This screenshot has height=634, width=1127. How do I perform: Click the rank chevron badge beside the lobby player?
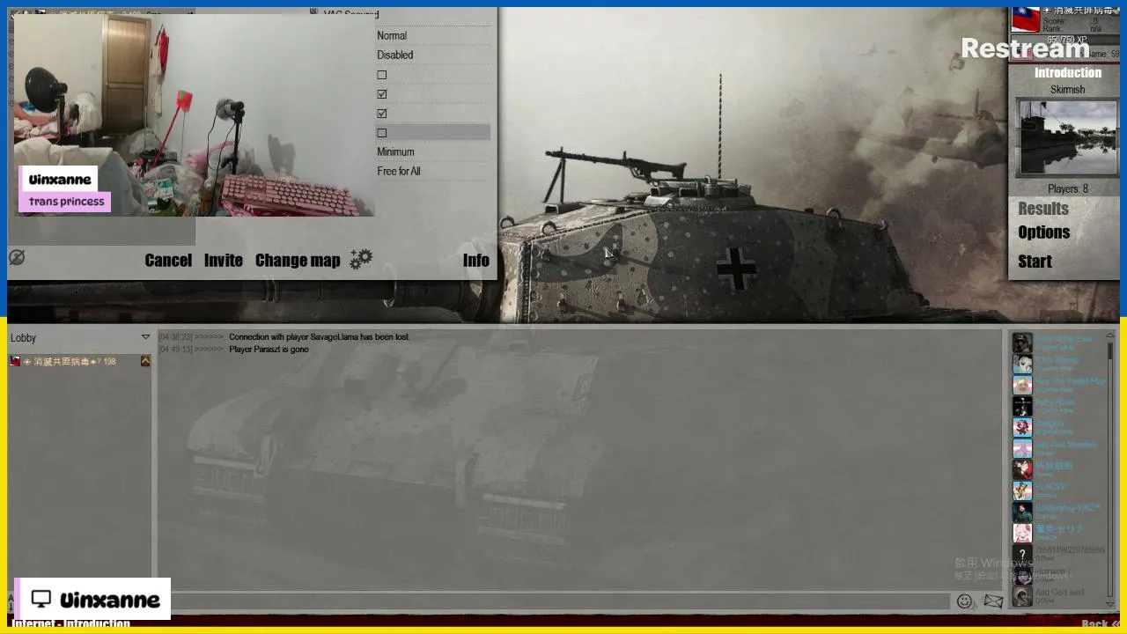point(145,361)
